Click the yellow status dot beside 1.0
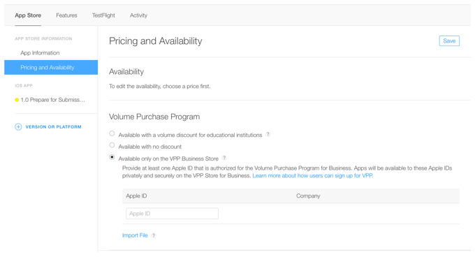Image resolution: width=475 pixels, height=257 pixels. click(17, 100)
